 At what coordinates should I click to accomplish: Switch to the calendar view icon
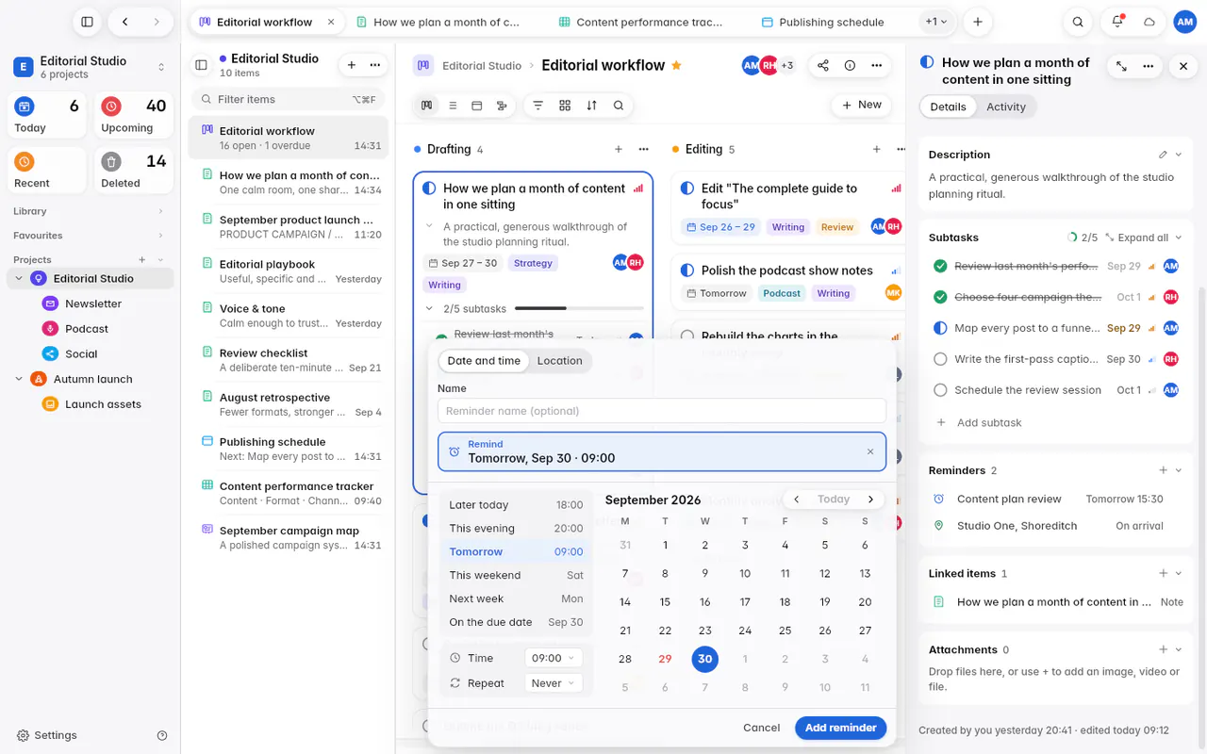click(x=477, y=106)
